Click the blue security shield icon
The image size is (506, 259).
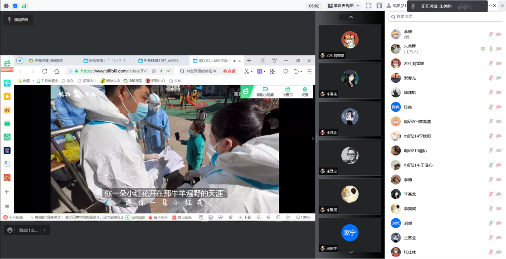click(x=15, y=6)
